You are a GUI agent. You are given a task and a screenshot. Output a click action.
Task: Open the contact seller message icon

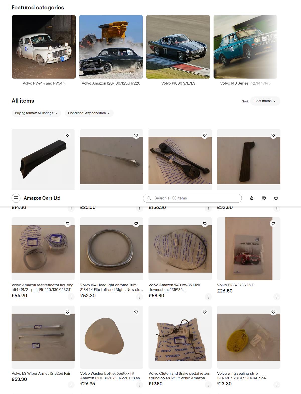264,198
